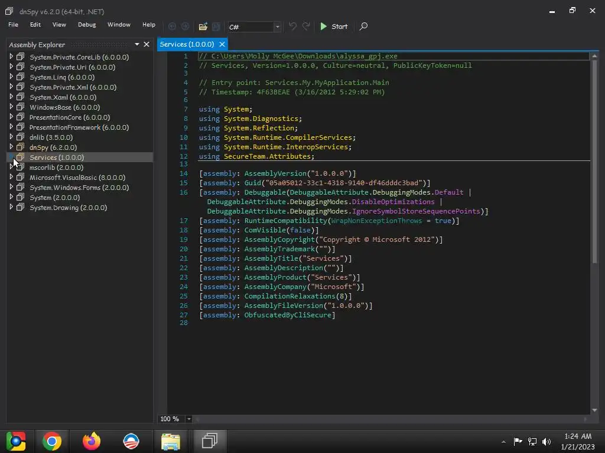Expand WindowsBase node
Viewport: 605px width, 453px height.
(x=11, y=107)
